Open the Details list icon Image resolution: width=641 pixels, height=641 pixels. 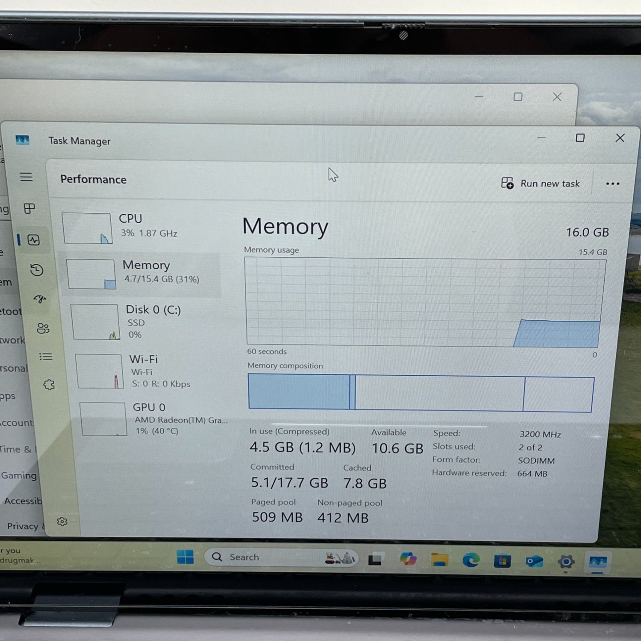[x=46, y=357]
